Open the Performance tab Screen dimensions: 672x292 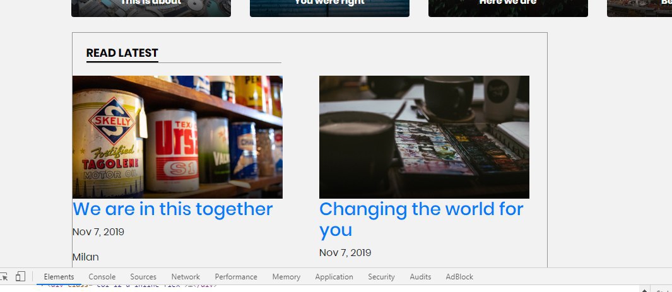236,277
